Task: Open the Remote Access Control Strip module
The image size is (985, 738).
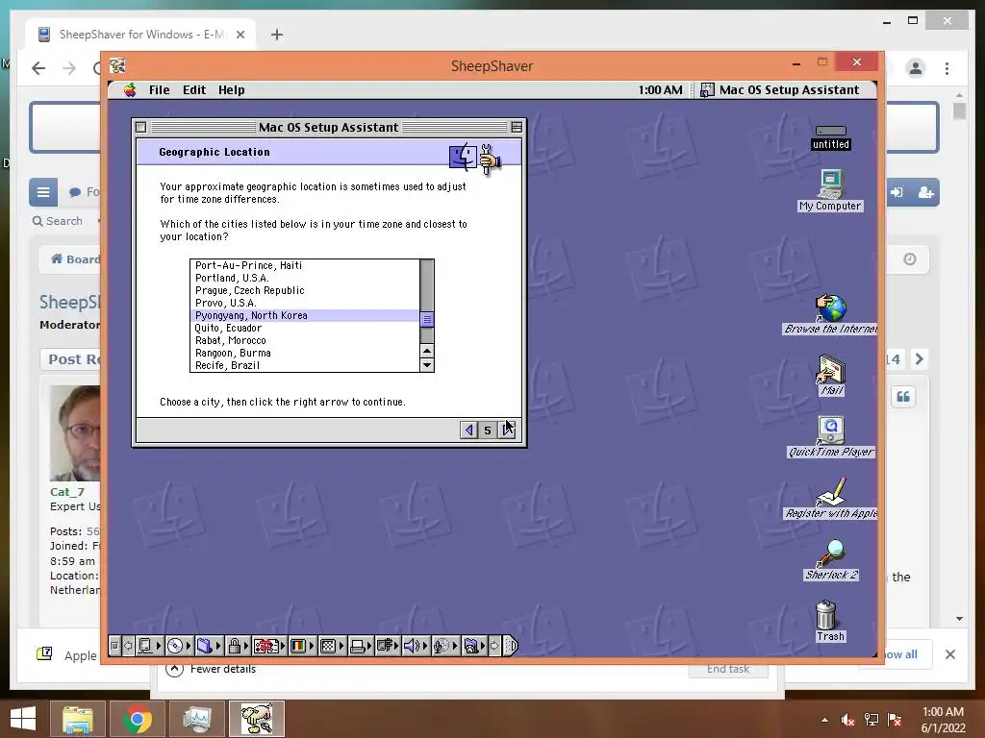Action: point(389,646)
